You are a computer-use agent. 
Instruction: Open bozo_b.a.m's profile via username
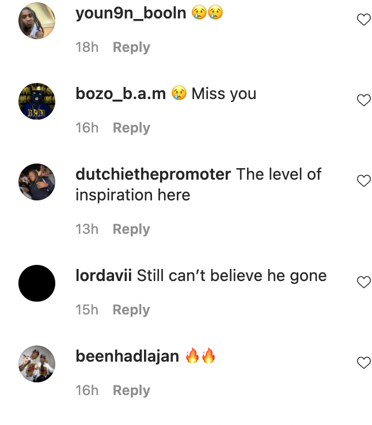120,94
